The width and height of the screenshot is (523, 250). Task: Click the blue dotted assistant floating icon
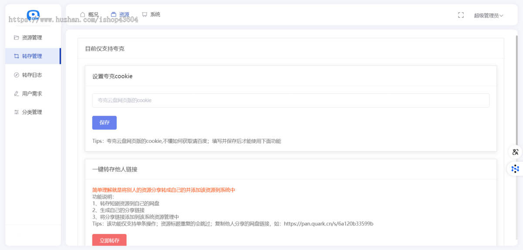516,169
